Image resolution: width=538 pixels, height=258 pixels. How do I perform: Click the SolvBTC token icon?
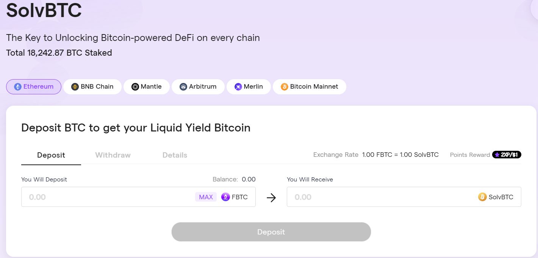(482, 197)
